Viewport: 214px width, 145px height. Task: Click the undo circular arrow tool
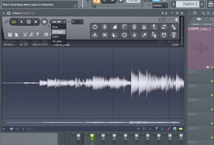95,27
